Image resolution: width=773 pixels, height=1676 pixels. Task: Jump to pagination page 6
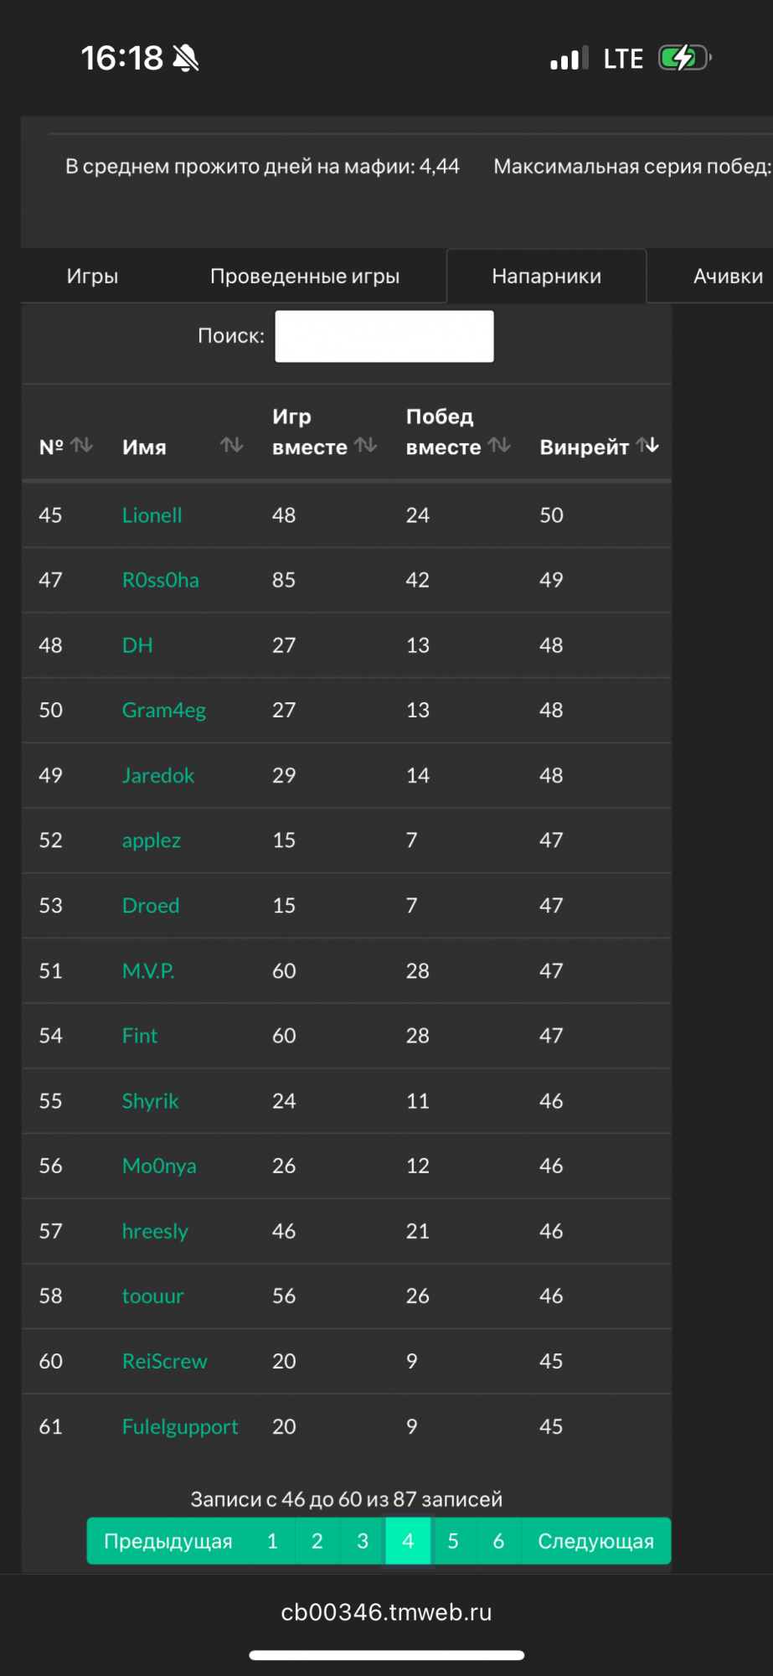tap(498, 1541)
